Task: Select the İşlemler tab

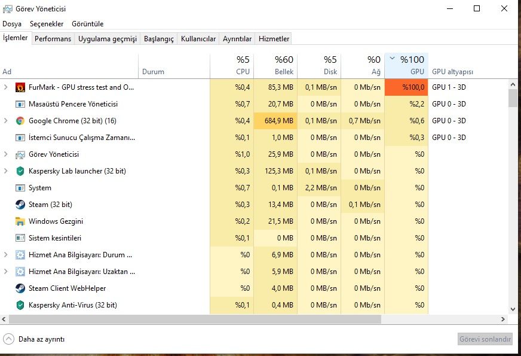Action: [16, 38]
